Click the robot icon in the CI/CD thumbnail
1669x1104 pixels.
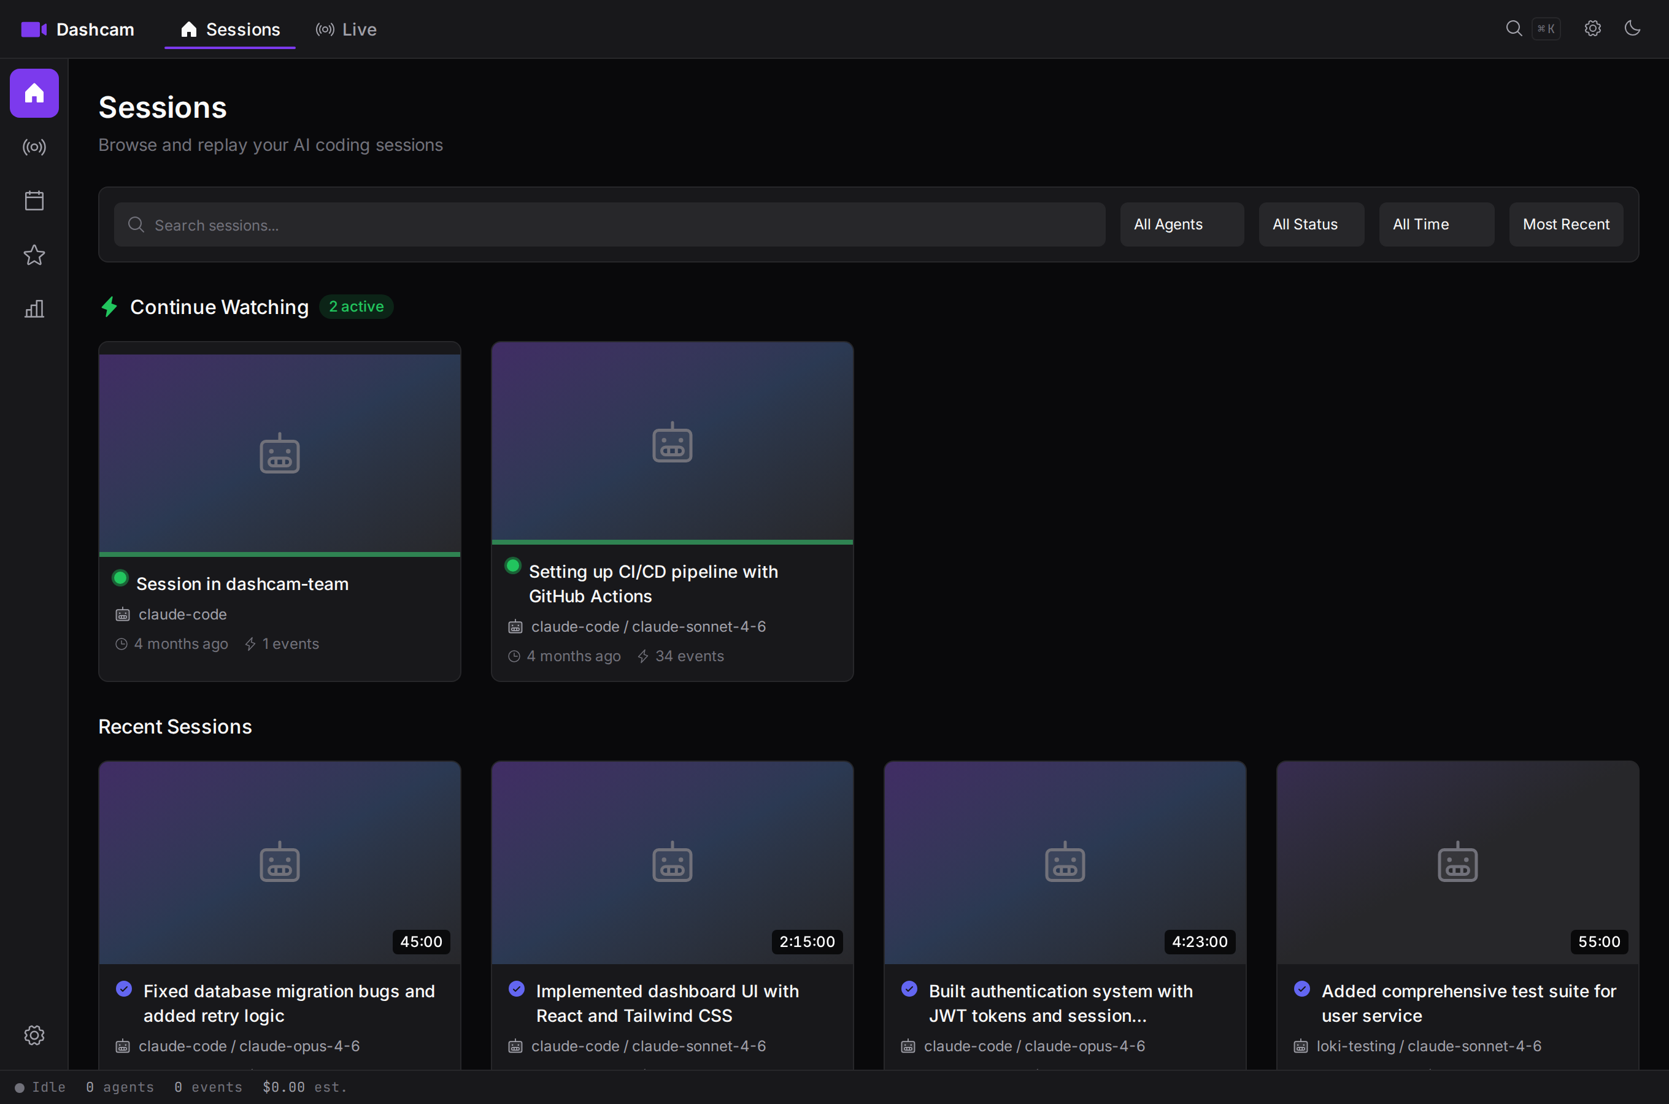pyautogui.click(x=672, y=442)
